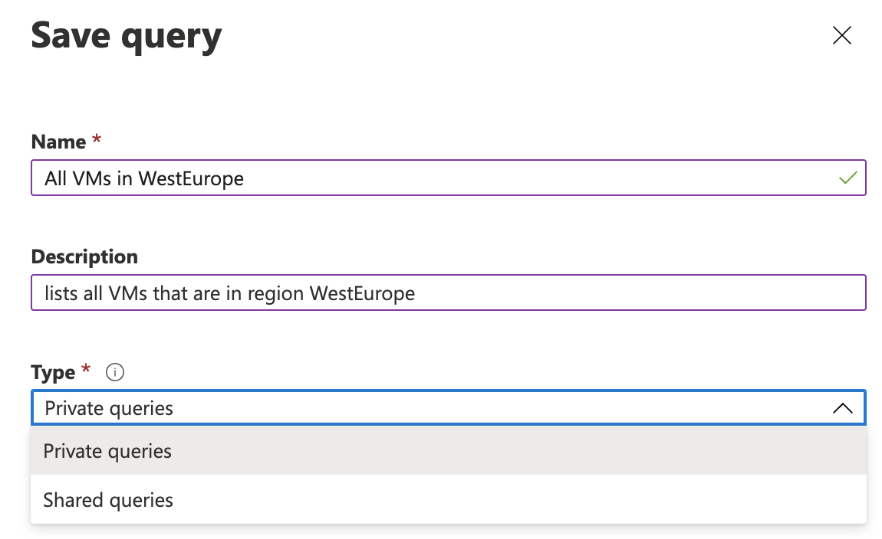Focus the Name input field
This screenshot has height=539, width=882.
(449, 178)
